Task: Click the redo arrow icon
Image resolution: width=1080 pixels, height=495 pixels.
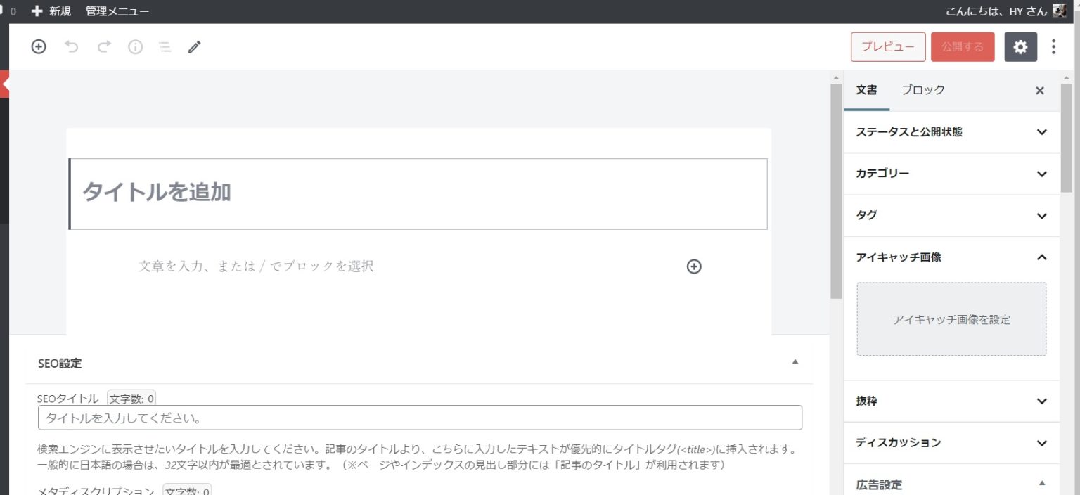Action: click(104, 47)
